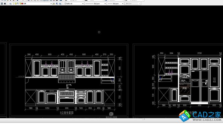Expand the layer name dropdown

(51, 4)
